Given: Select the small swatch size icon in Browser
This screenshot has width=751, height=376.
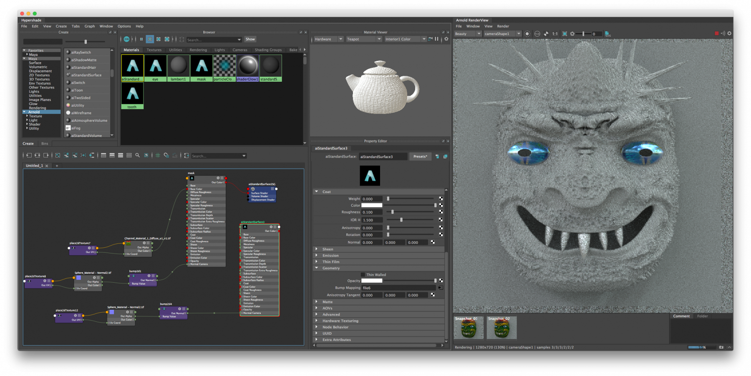Looking at the screenshot, I should pos(141,39).
